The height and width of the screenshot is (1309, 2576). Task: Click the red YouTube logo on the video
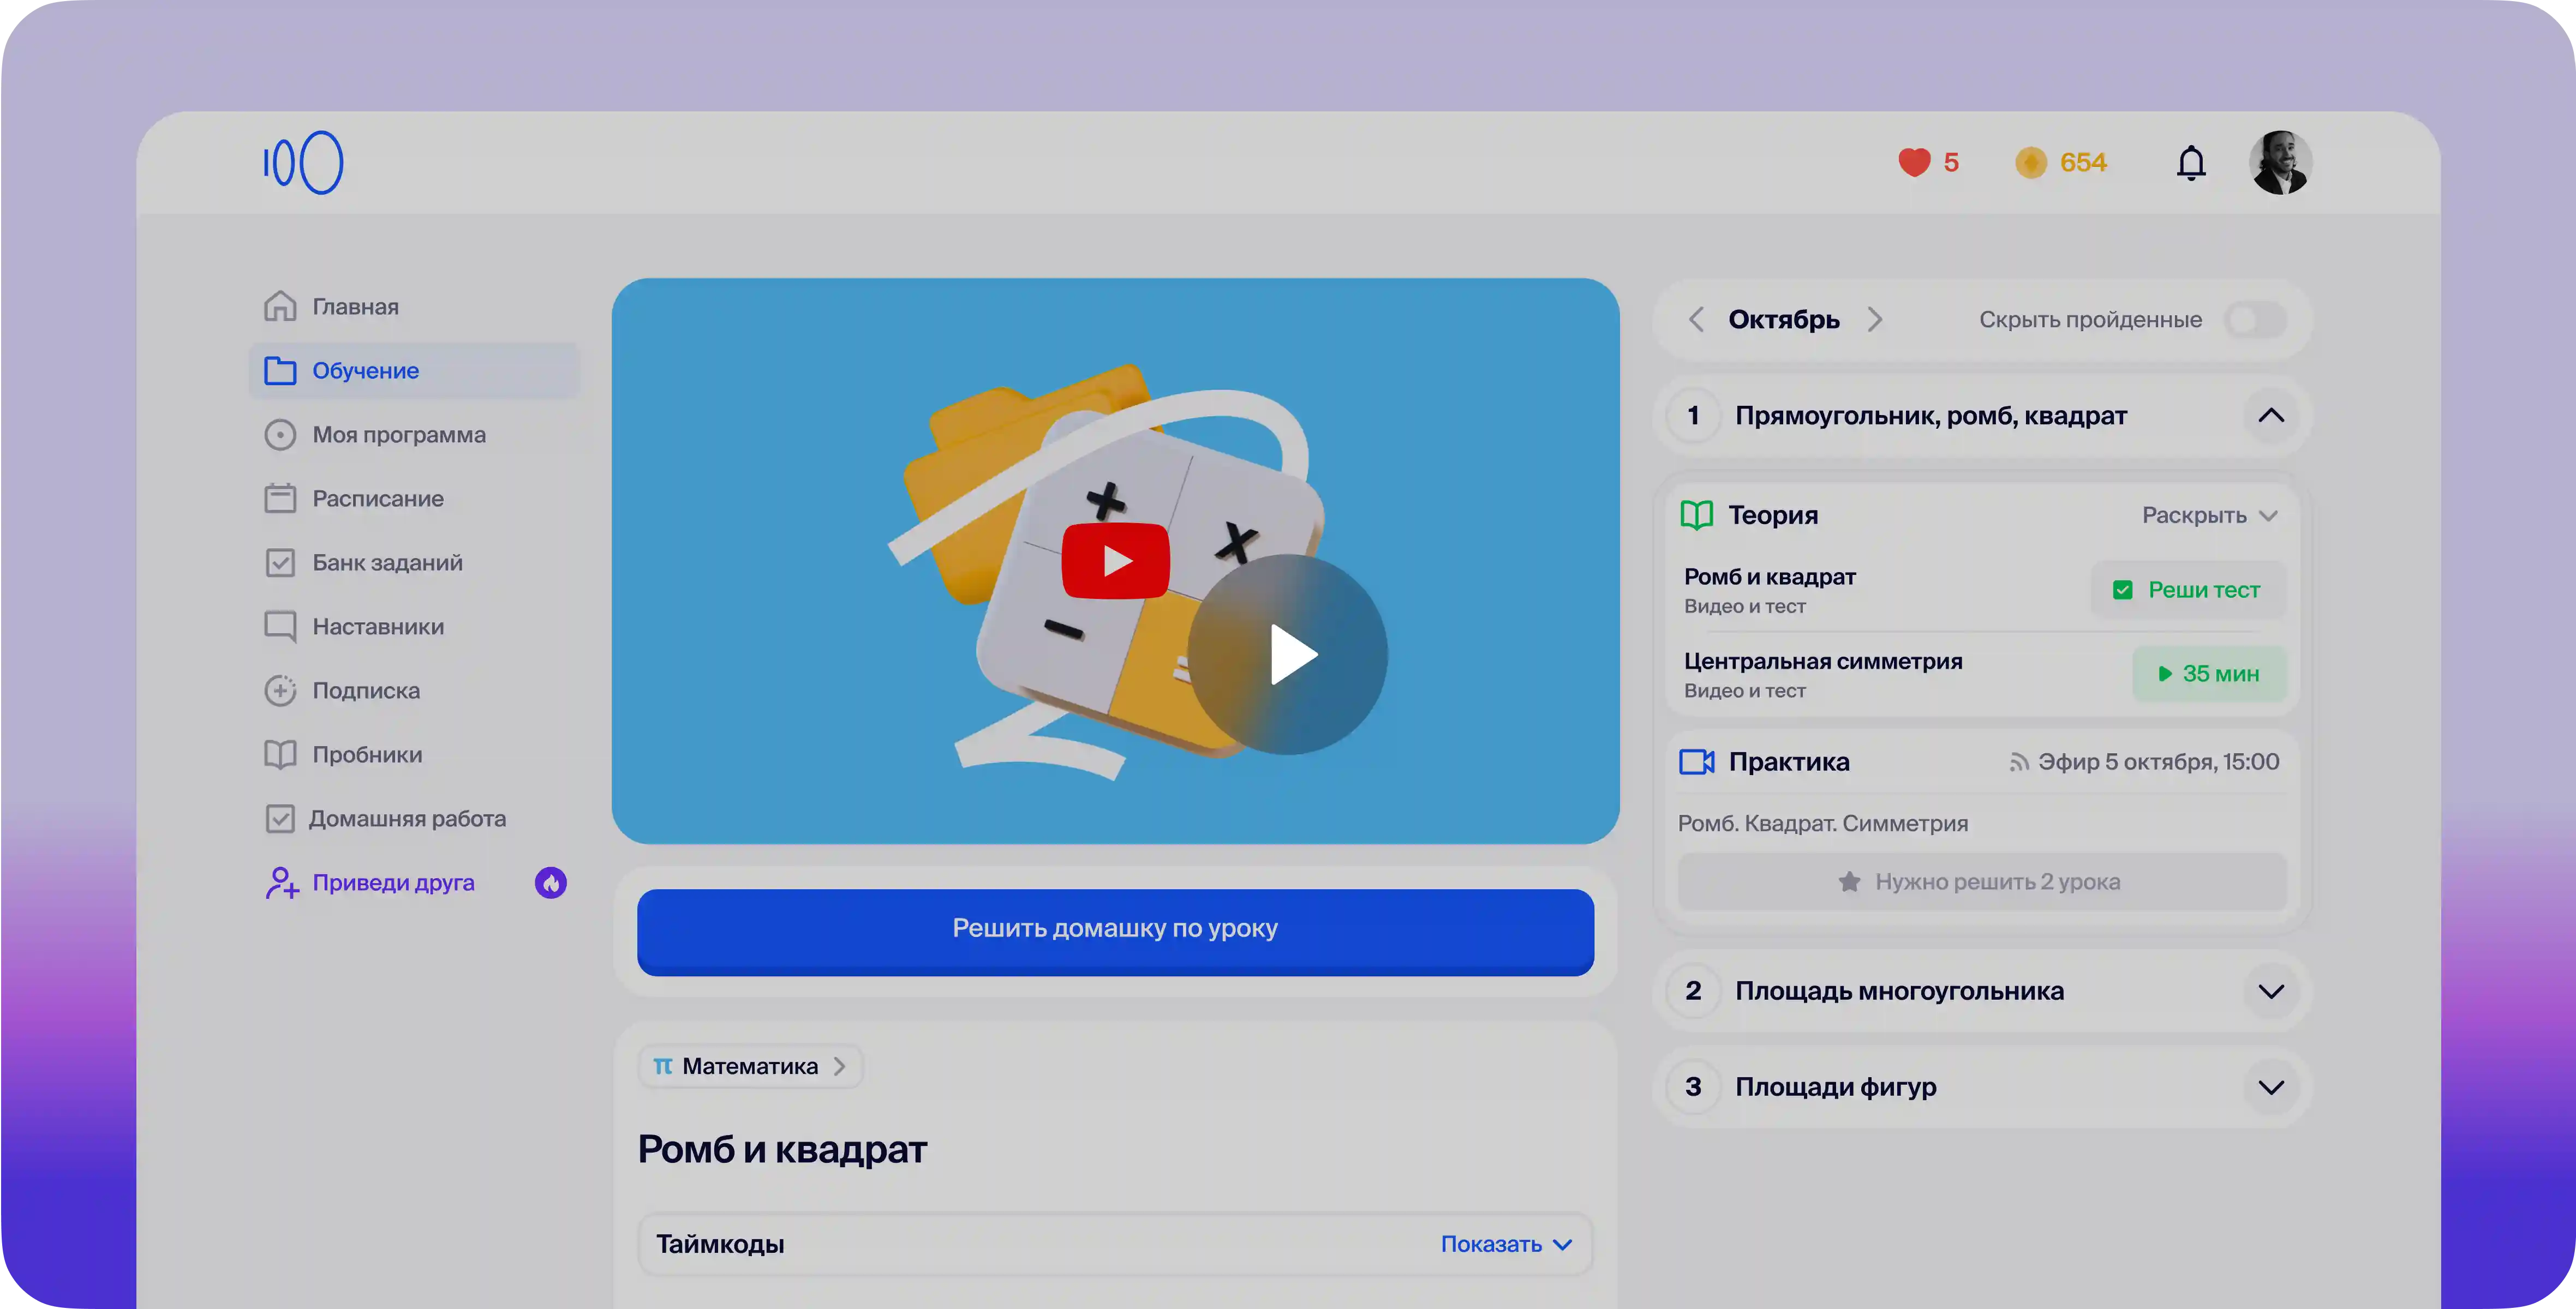1116,561
